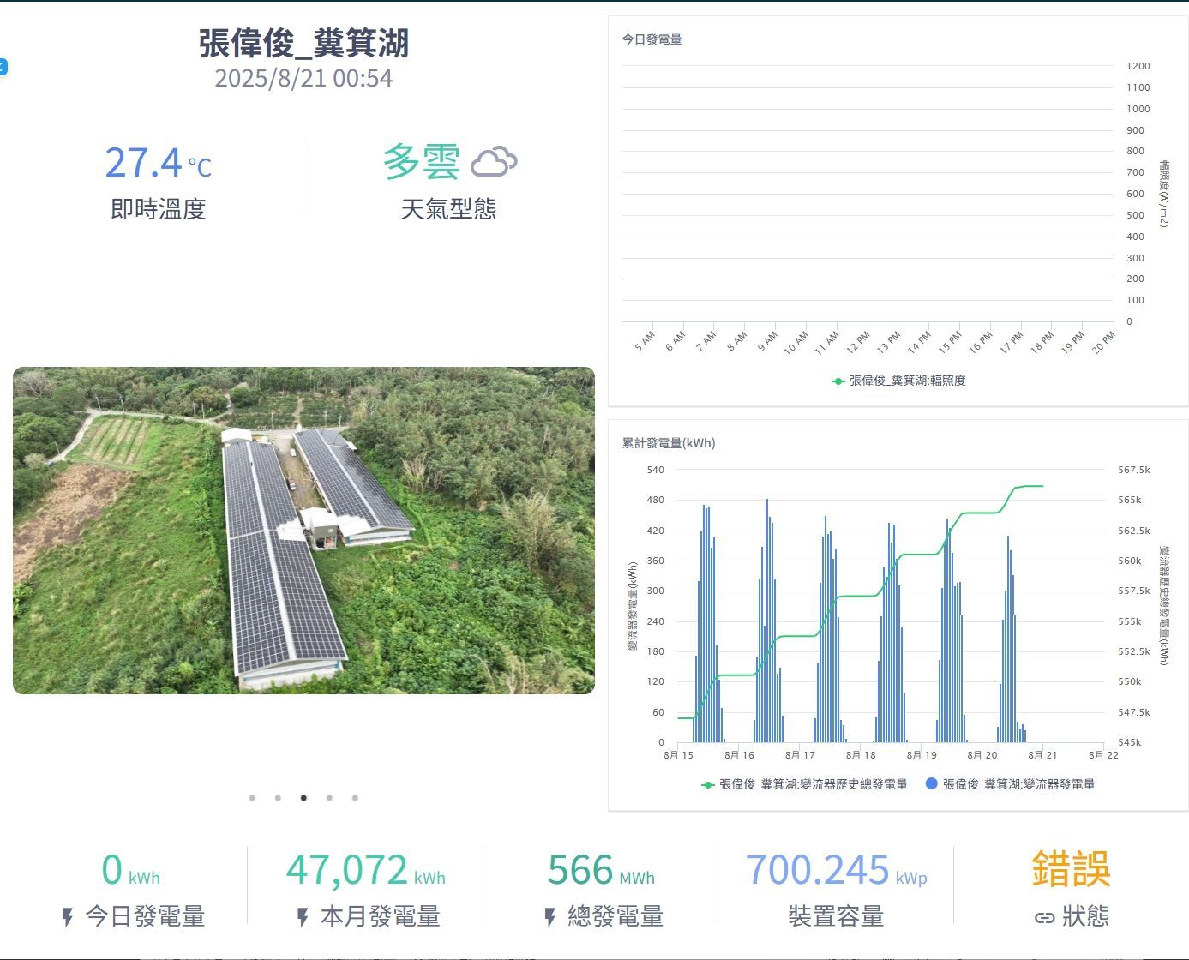
Task: Click the 47,072 kWh monthly value
Action: [366, 870]
